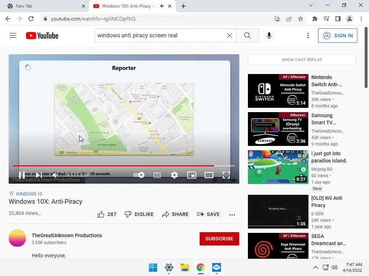Start voice search with microphone

tap(269, 36)
